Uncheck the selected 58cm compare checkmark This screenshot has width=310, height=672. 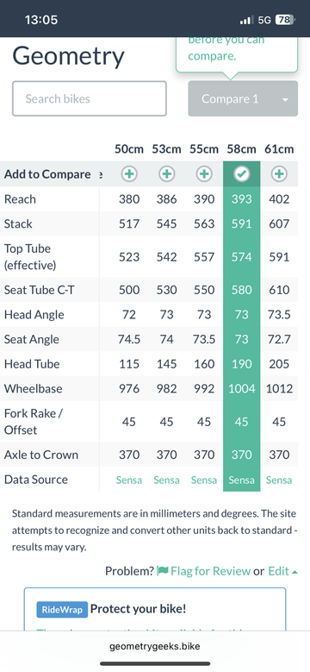[242, 174]
